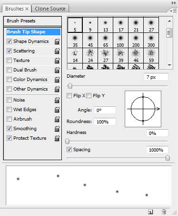Toggle the lock icon for Color Dynamics
The image size is (178, 216).
tap(57, 80)
